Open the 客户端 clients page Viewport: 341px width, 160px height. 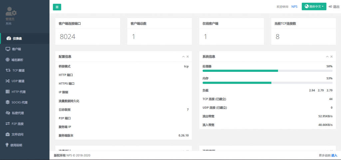[x=25, y=49]
